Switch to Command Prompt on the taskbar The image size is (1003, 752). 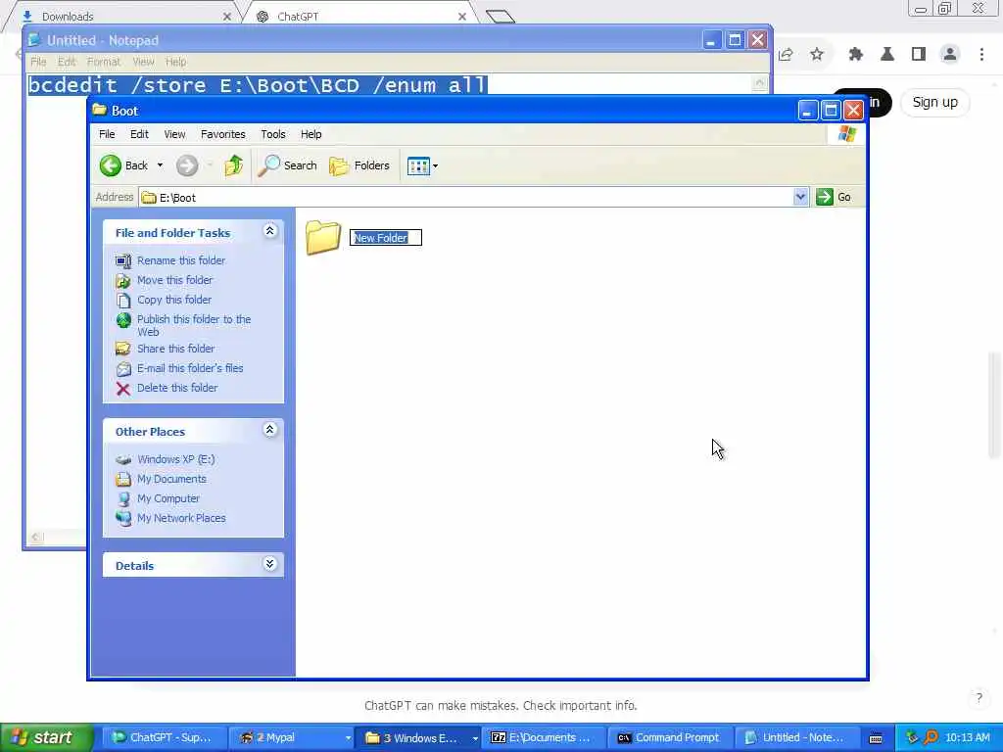tap(669, 737)
